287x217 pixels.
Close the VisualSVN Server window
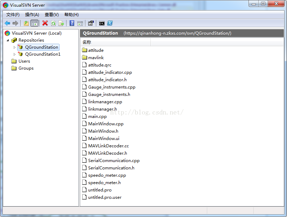coord(276,4)
